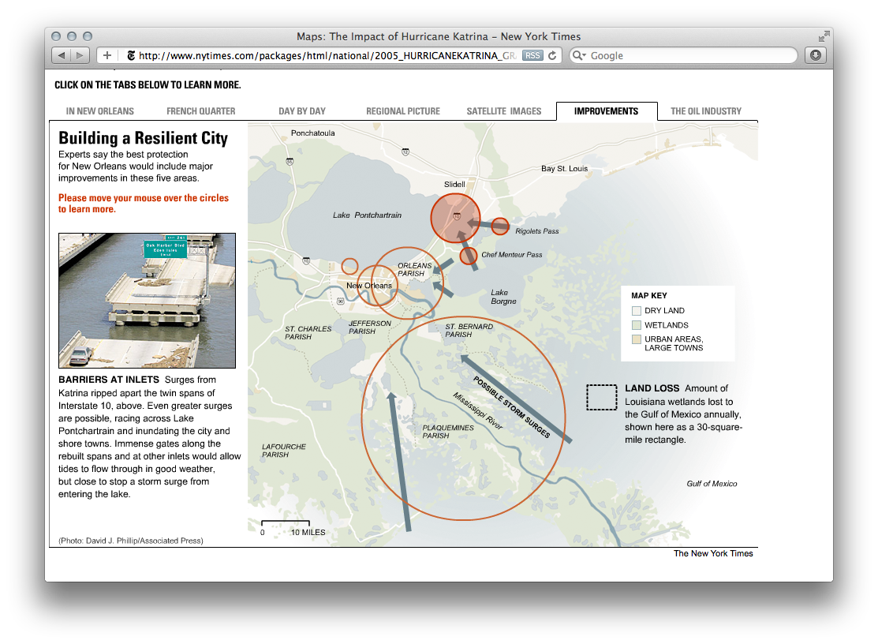Click the + button in the toolbar

pos(106,55)
